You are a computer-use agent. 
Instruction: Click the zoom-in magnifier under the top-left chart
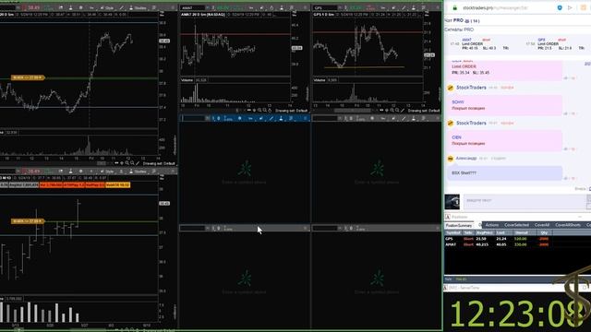127,163
